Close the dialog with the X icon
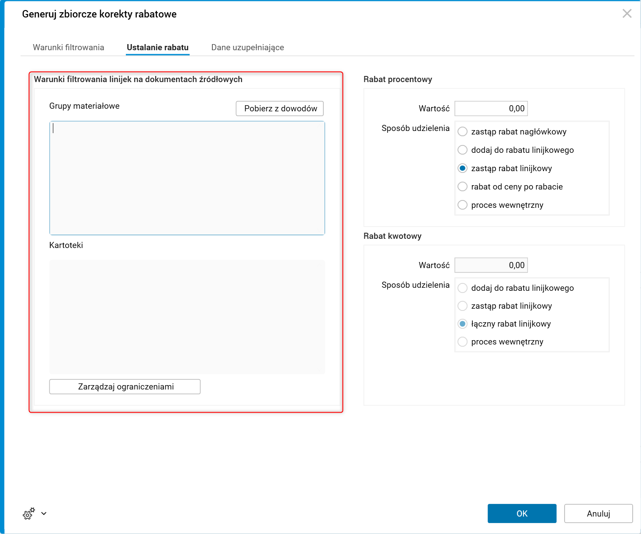 (x=627, y=14)
